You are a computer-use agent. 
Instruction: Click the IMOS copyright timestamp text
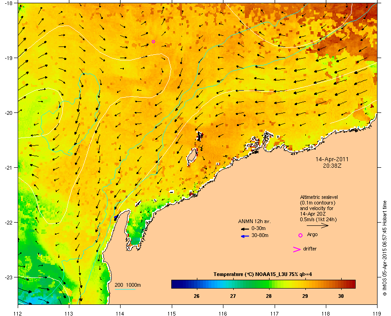tap(384, 248)
